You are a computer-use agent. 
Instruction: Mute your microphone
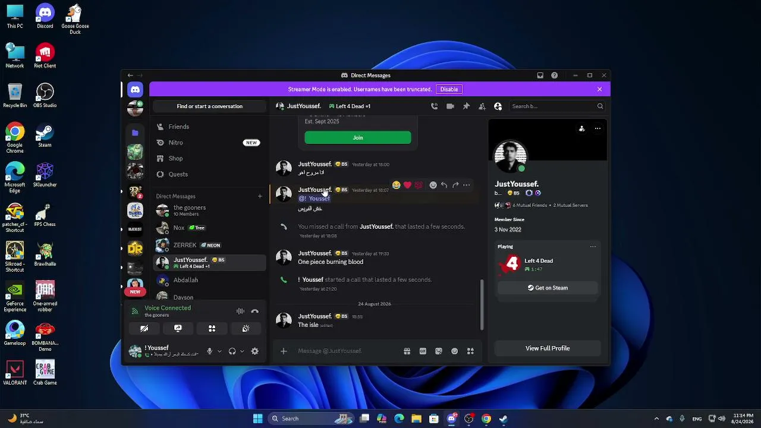(x=209, y=351)
